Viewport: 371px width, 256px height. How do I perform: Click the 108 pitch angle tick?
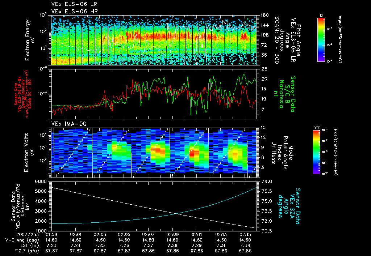click(265, 35)
